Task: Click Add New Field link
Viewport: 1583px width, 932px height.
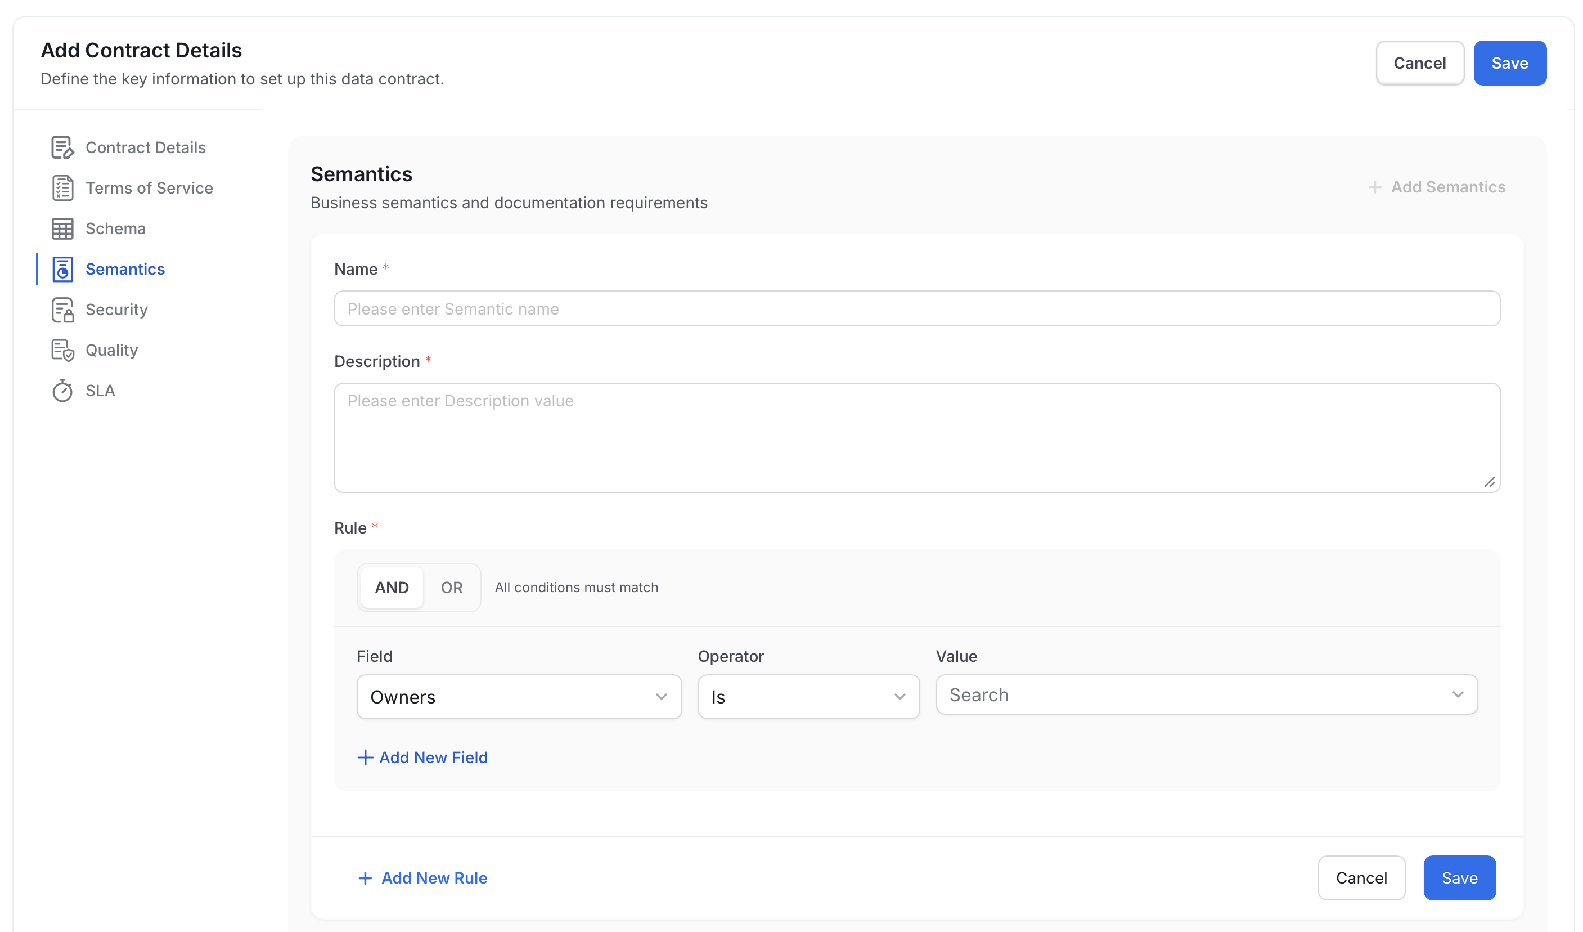Action: pos(422,758)
